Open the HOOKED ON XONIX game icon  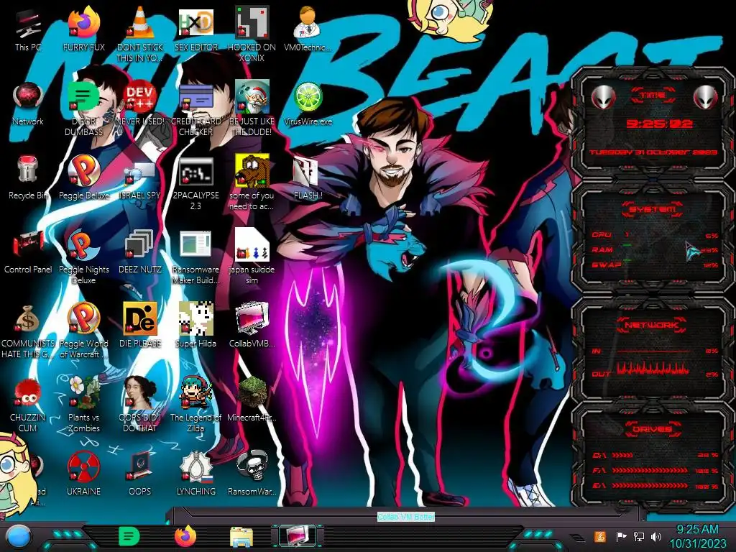pos(252,24)
